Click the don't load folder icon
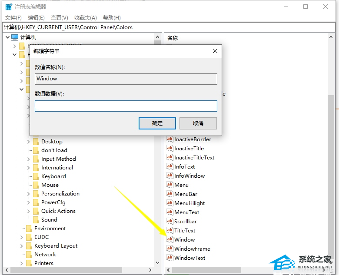This screenshot has width=339, height=275. click(36, 150)
